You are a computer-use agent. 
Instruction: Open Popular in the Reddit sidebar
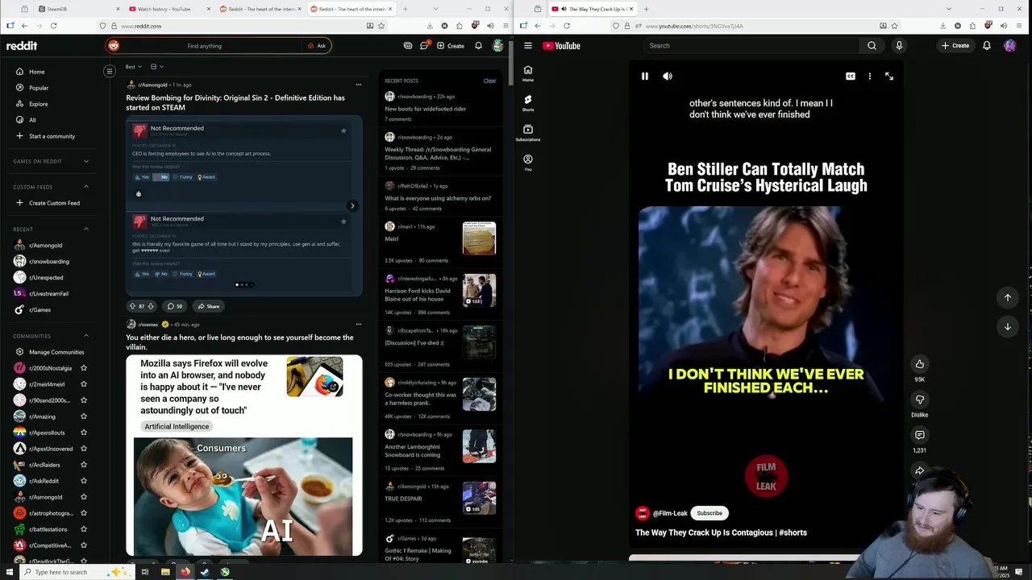click(x=39, y=88)
